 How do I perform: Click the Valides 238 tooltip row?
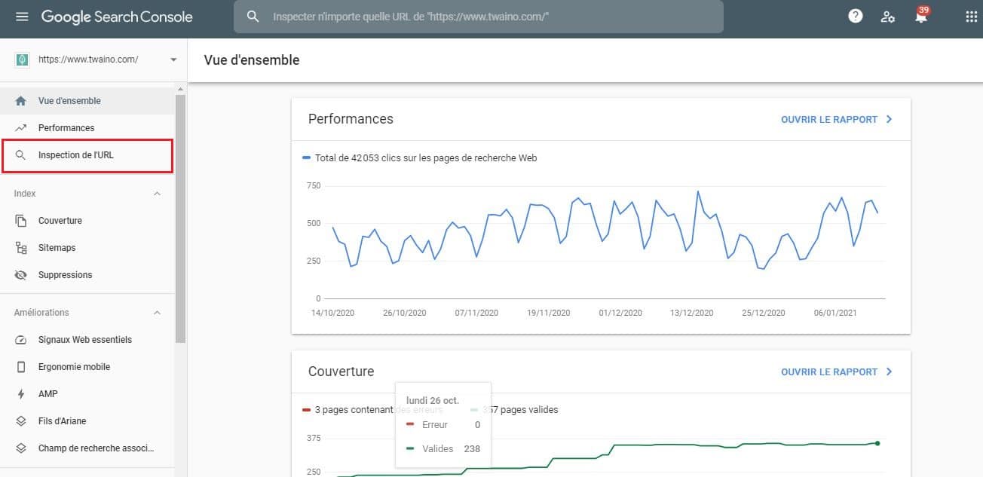443,449
